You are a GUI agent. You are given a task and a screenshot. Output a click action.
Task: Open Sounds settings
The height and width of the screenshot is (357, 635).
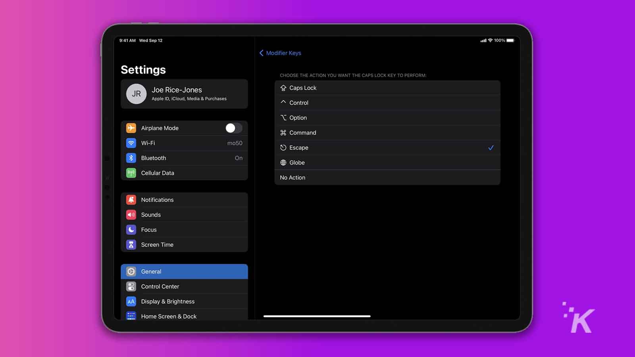[x=184, y=215]
